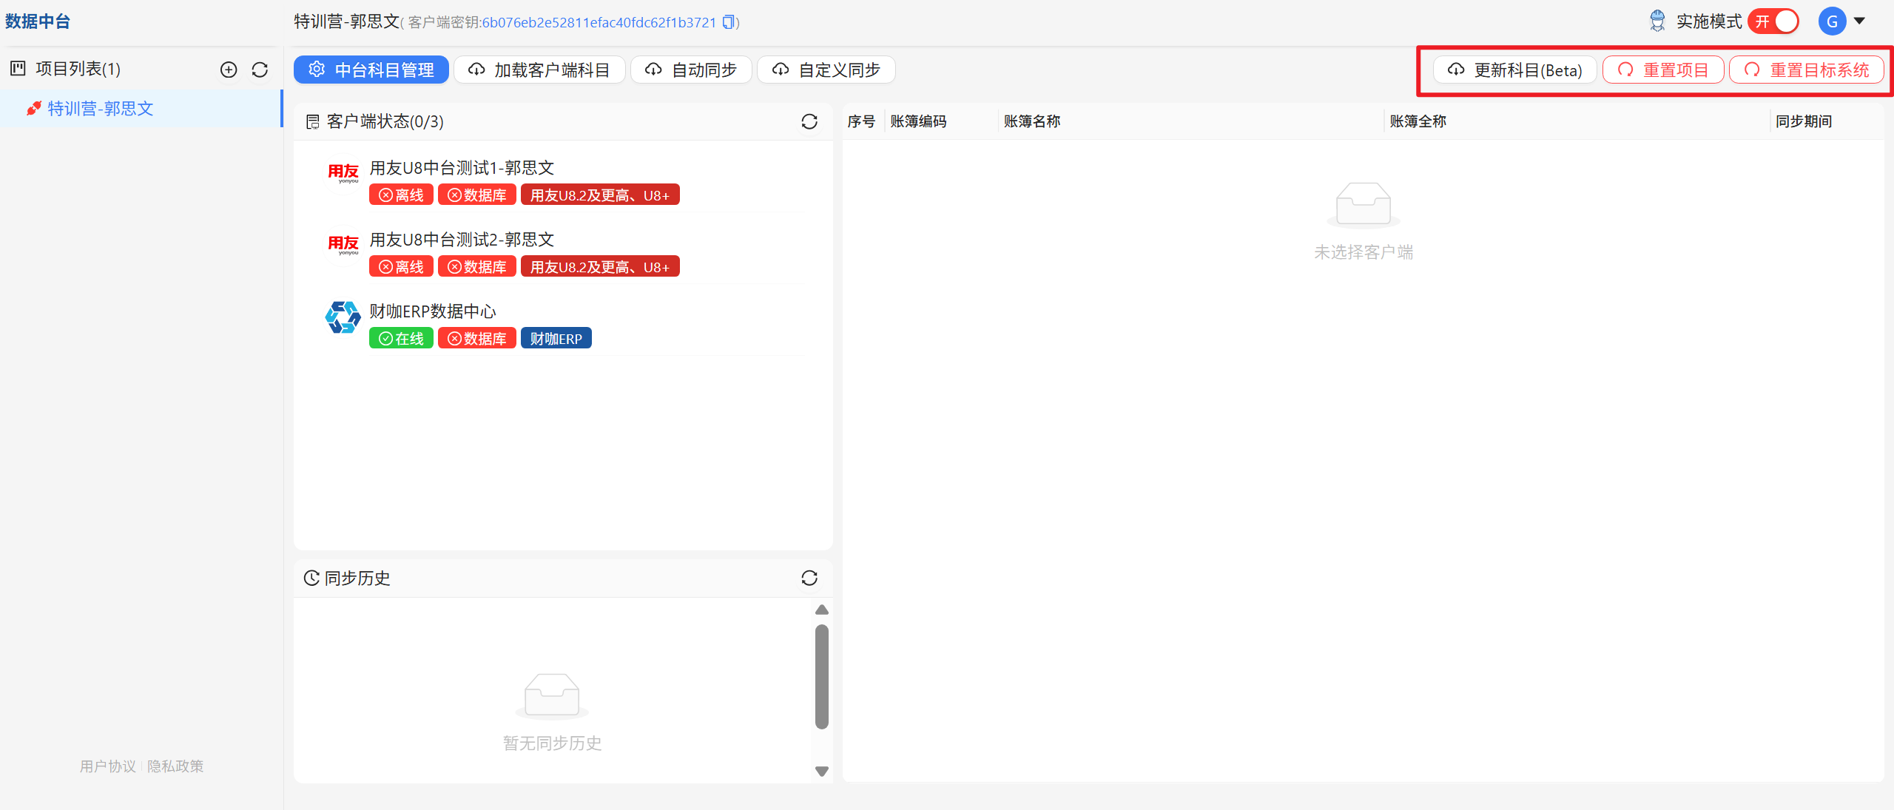
Task: Refresh the project list
Action: tap(260, 70)
